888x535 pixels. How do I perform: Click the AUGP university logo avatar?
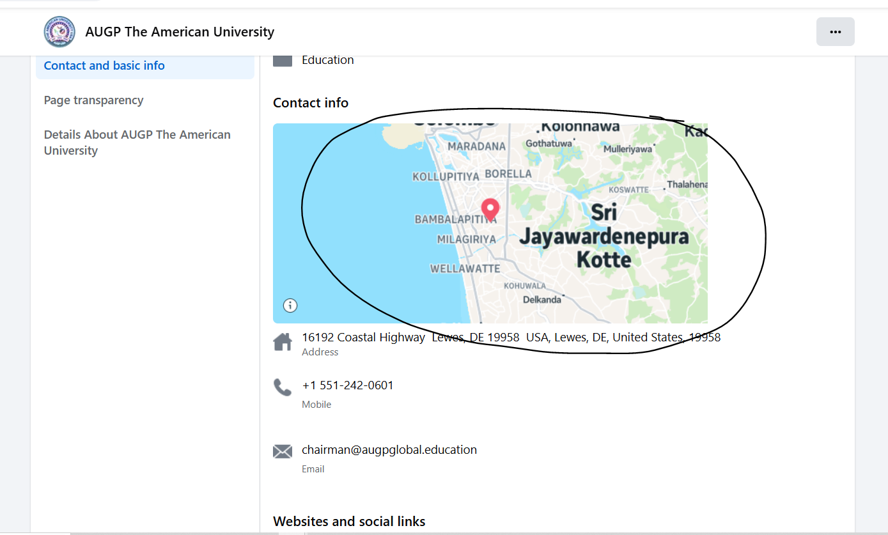click(59, 32)
